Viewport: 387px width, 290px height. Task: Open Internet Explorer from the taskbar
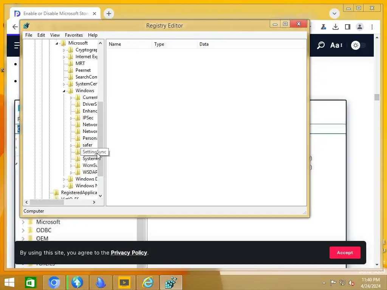(x=148, y=282)
